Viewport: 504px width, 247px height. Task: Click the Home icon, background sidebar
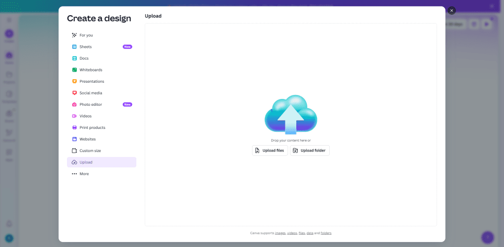(x=9, y=55)
